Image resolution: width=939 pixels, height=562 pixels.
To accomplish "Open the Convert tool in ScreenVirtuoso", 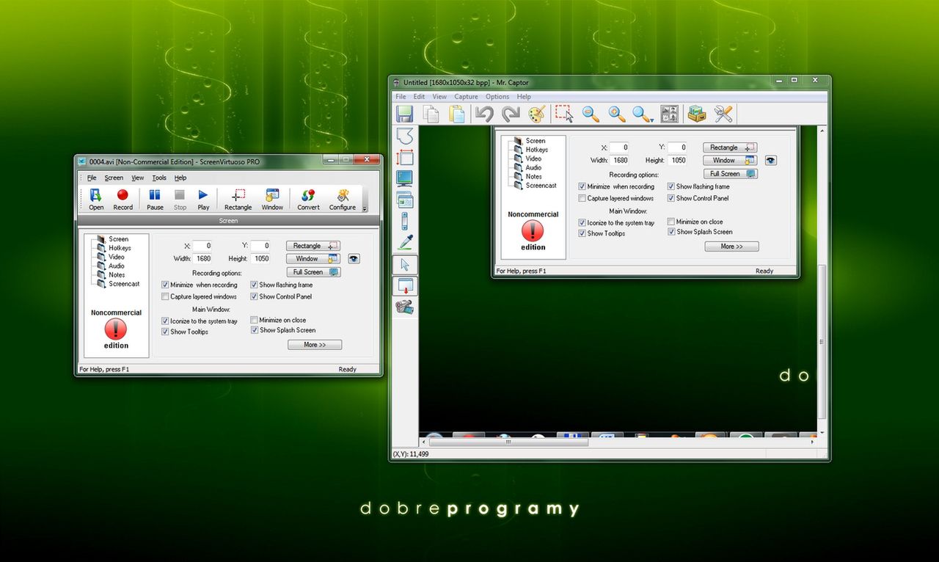I will click(308, 199).
